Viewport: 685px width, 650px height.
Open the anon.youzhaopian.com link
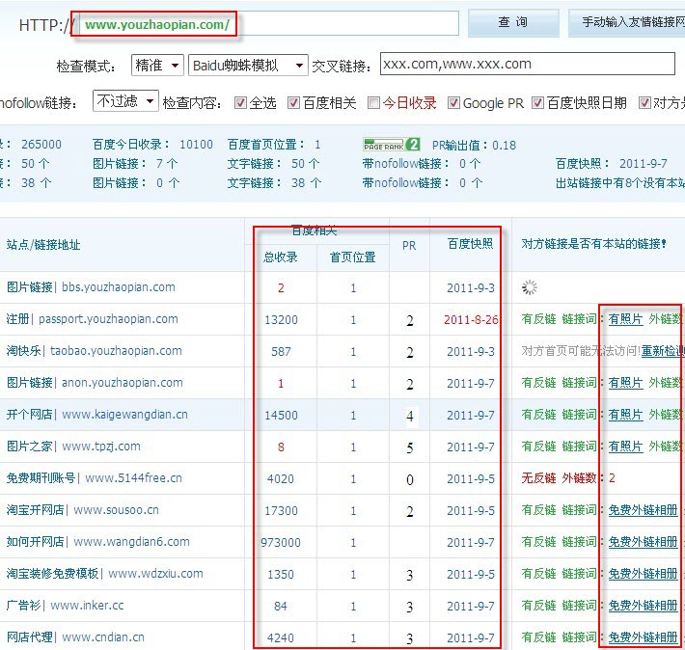point(123,383)
